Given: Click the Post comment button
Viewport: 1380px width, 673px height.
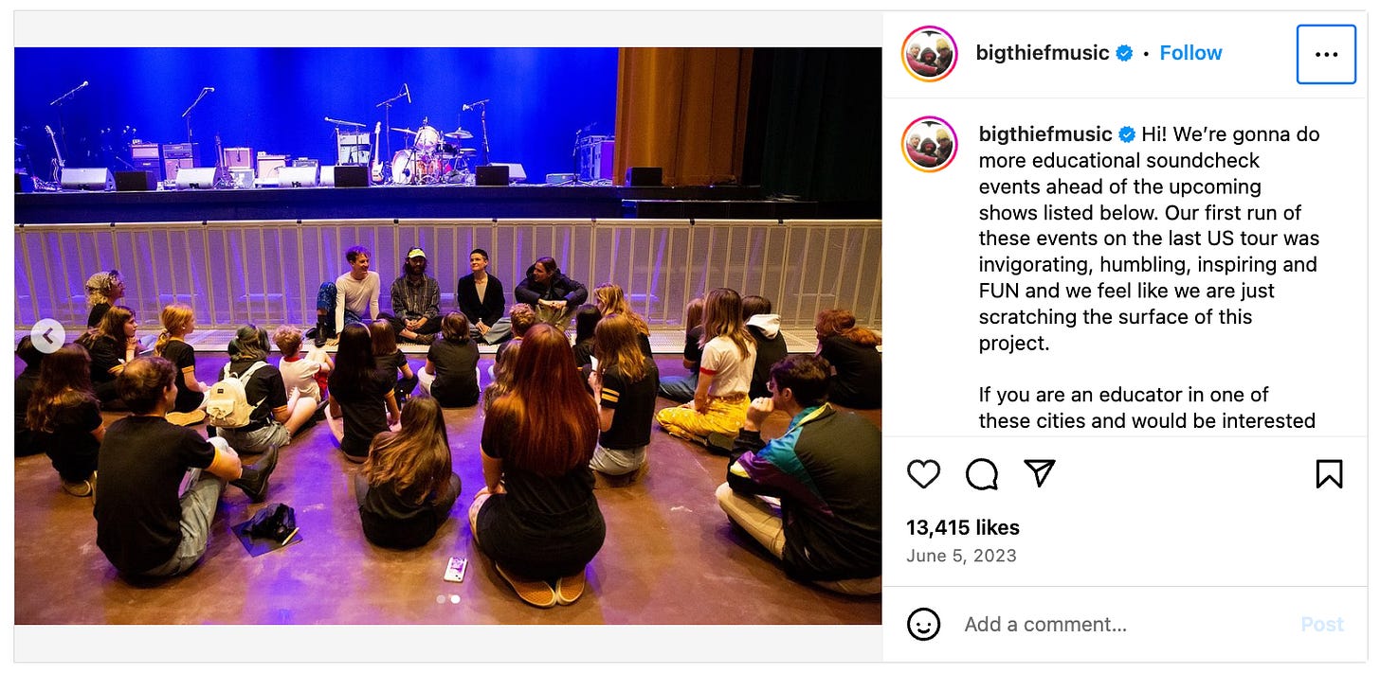Looking at the screenshot, I should (1322, 624).
